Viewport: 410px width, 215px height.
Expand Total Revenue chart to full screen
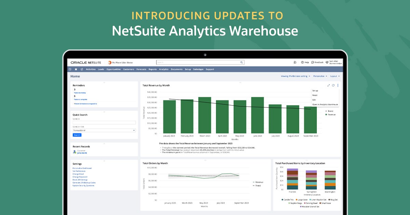[x=329, y=85]
